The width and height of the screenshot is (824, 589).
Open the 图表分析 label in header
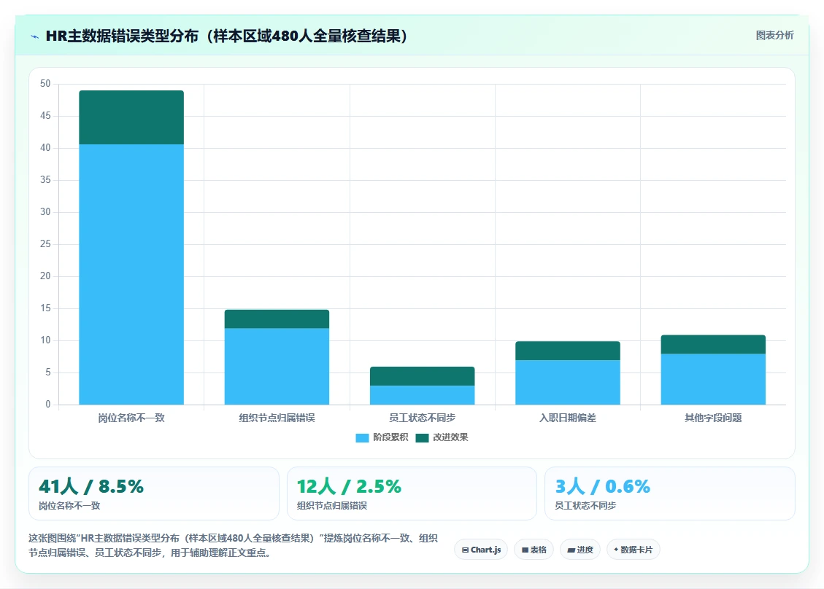pos(774,35)
